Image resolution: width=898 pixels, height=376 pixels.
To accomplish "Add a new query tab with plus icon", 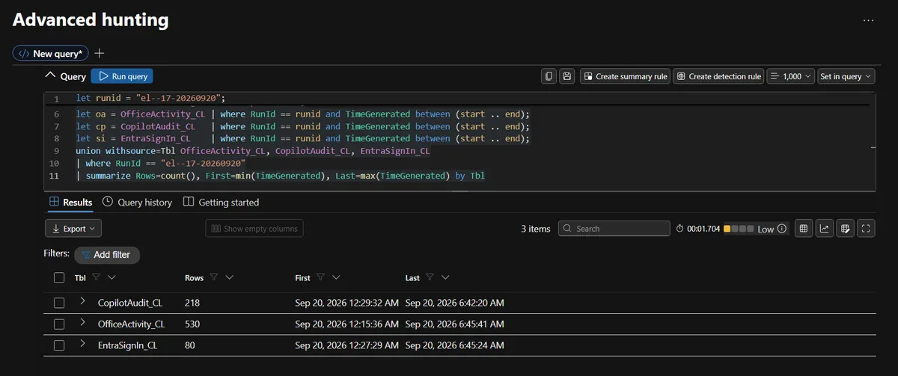I will pyautogui.click(x=100, y=54).
